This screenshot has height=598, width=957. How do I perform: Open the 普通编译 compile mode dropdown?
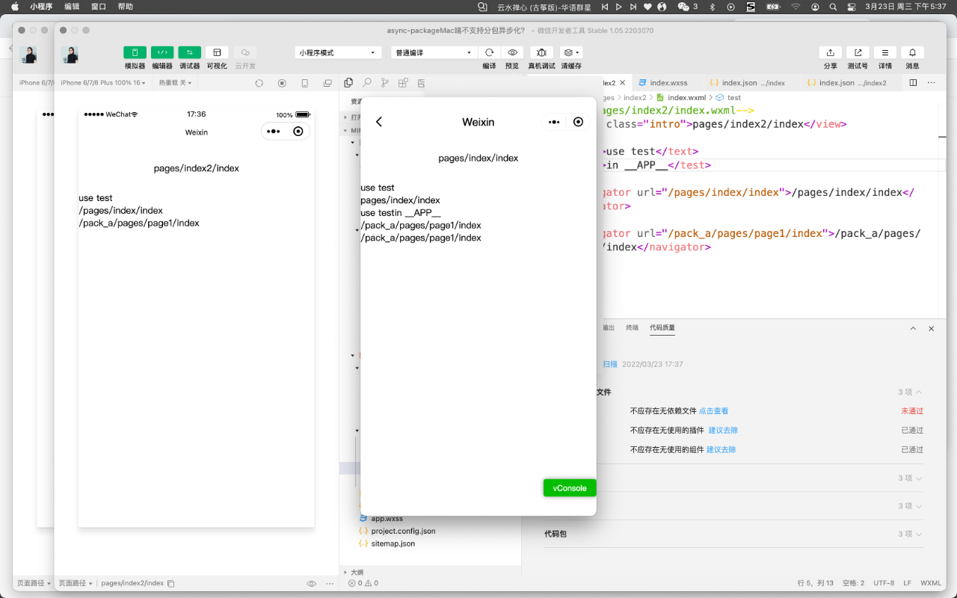[x=434, y=53]
